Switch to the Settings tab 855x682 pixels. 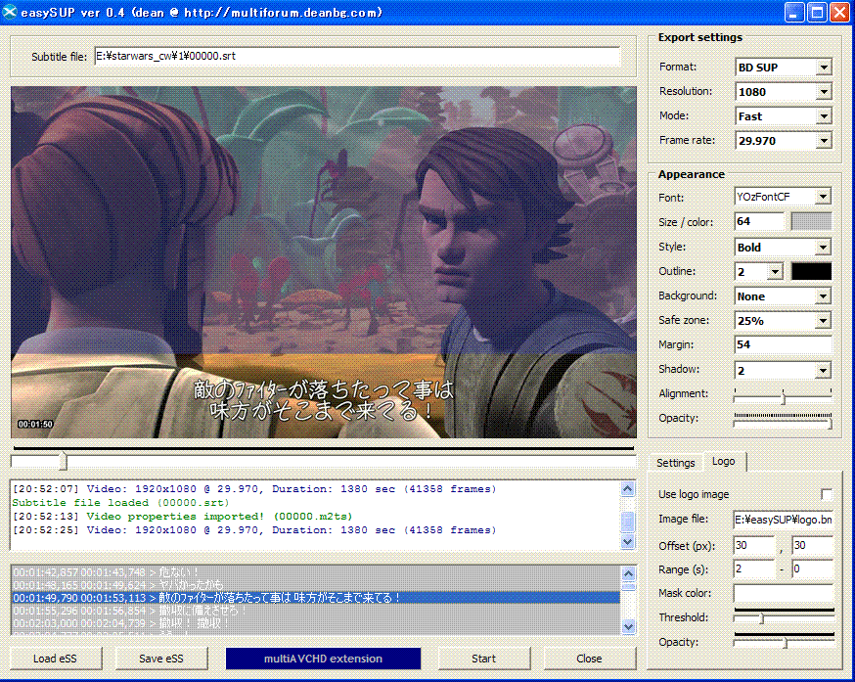click(676, 463)
